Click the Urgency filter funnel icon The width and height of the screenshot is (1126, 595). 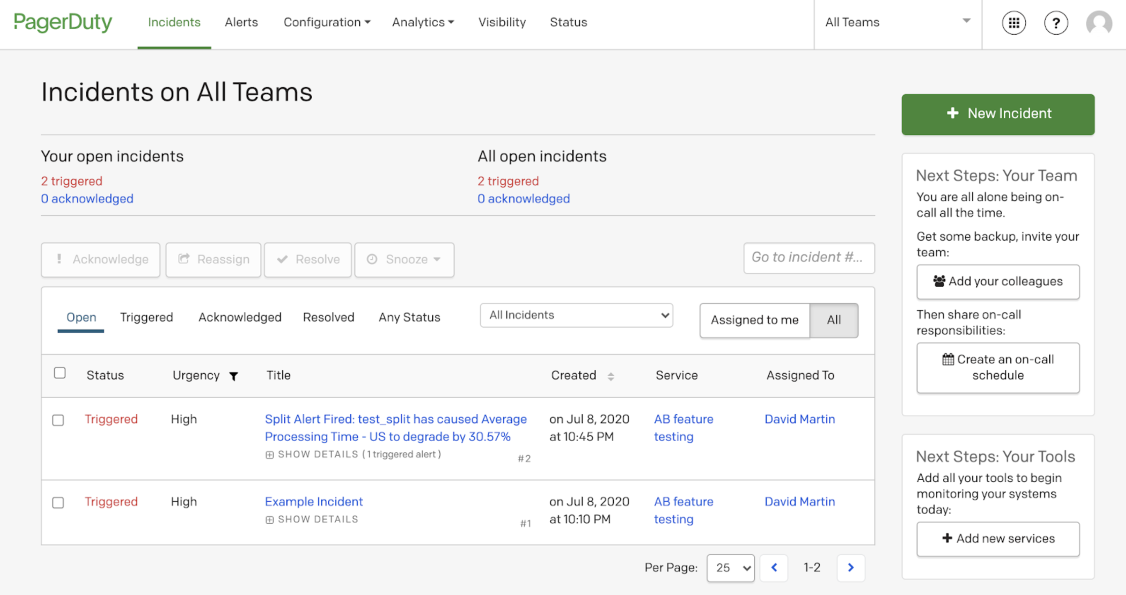(x=234, y=376)
